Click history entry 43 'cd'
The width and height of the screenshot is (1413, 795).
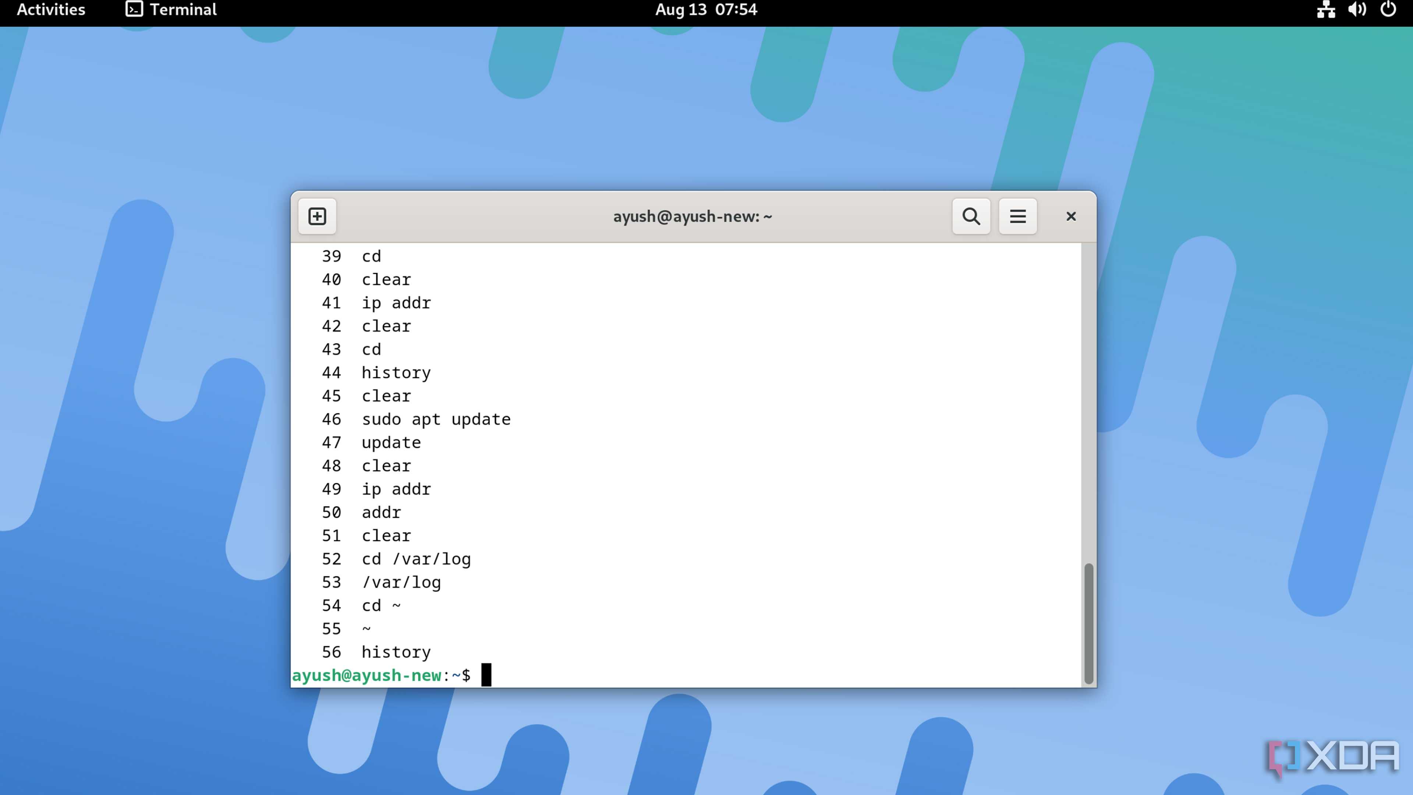click(x=371, y=350)
